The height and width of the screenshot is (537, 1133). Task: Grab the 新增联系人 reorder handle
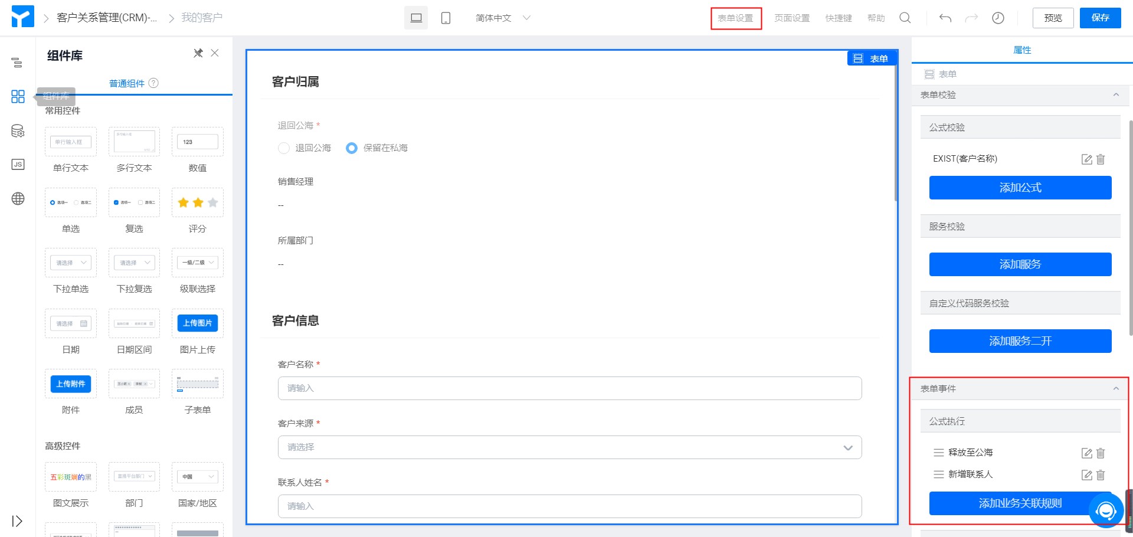pyautogui.click(x=938, y=474)
